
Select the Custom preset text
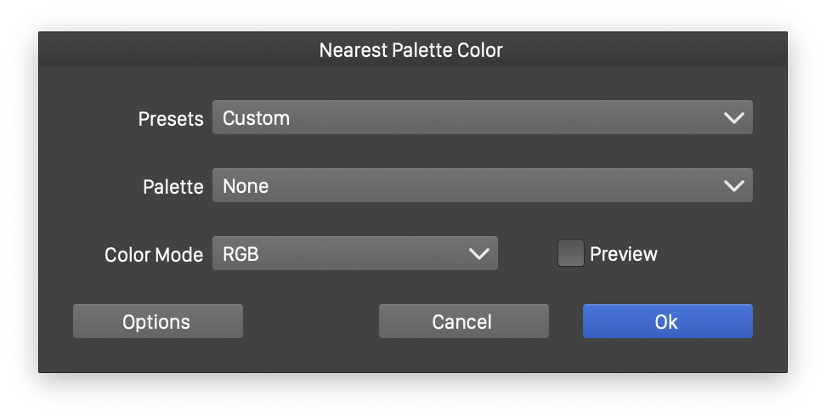[x=256, y=118]
